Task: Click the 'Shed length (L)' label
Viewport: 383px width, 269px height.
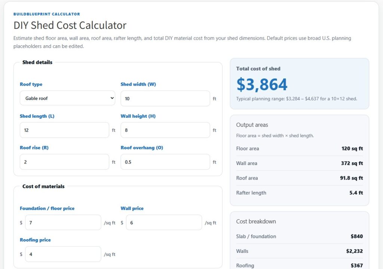Action: [x=37, y=116]
